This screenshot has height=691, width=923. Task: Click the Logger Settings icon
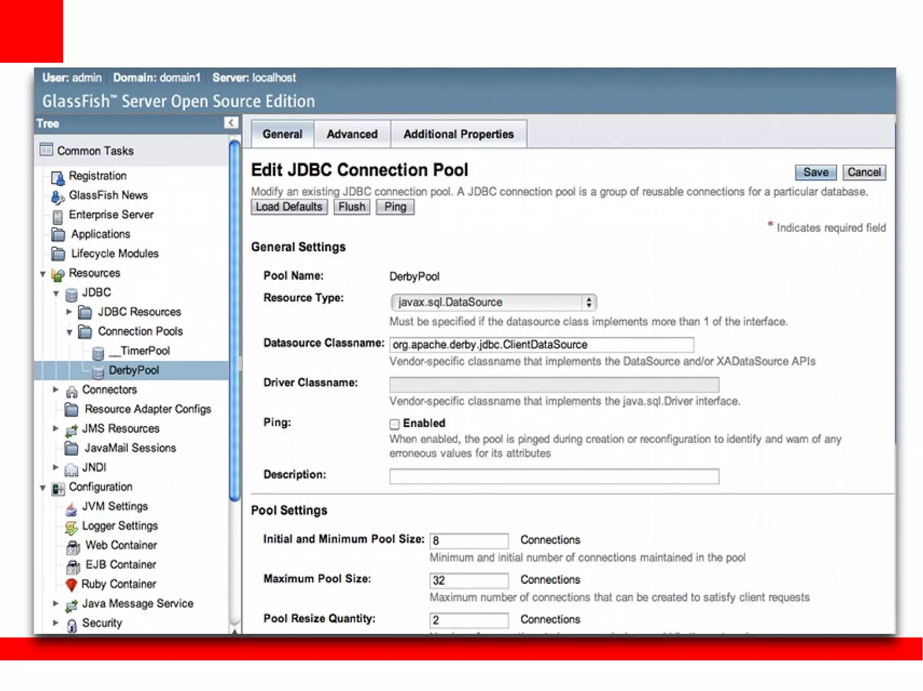pyautogui.click(x=71, y=527)
